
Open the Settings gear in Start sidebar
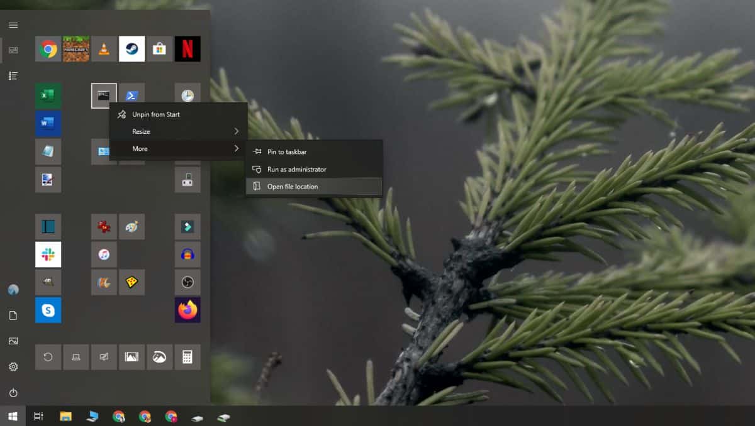[13, 366]
